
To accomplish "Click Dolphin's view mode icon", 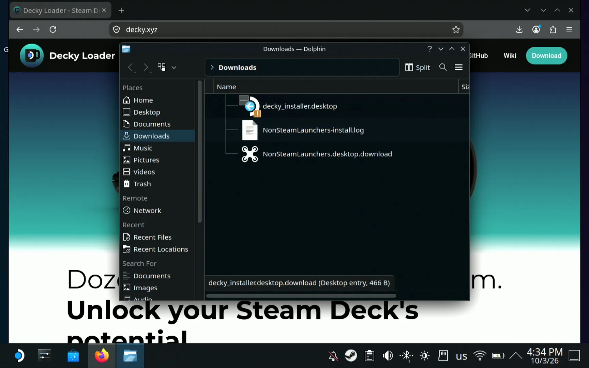I will point(162,67).
